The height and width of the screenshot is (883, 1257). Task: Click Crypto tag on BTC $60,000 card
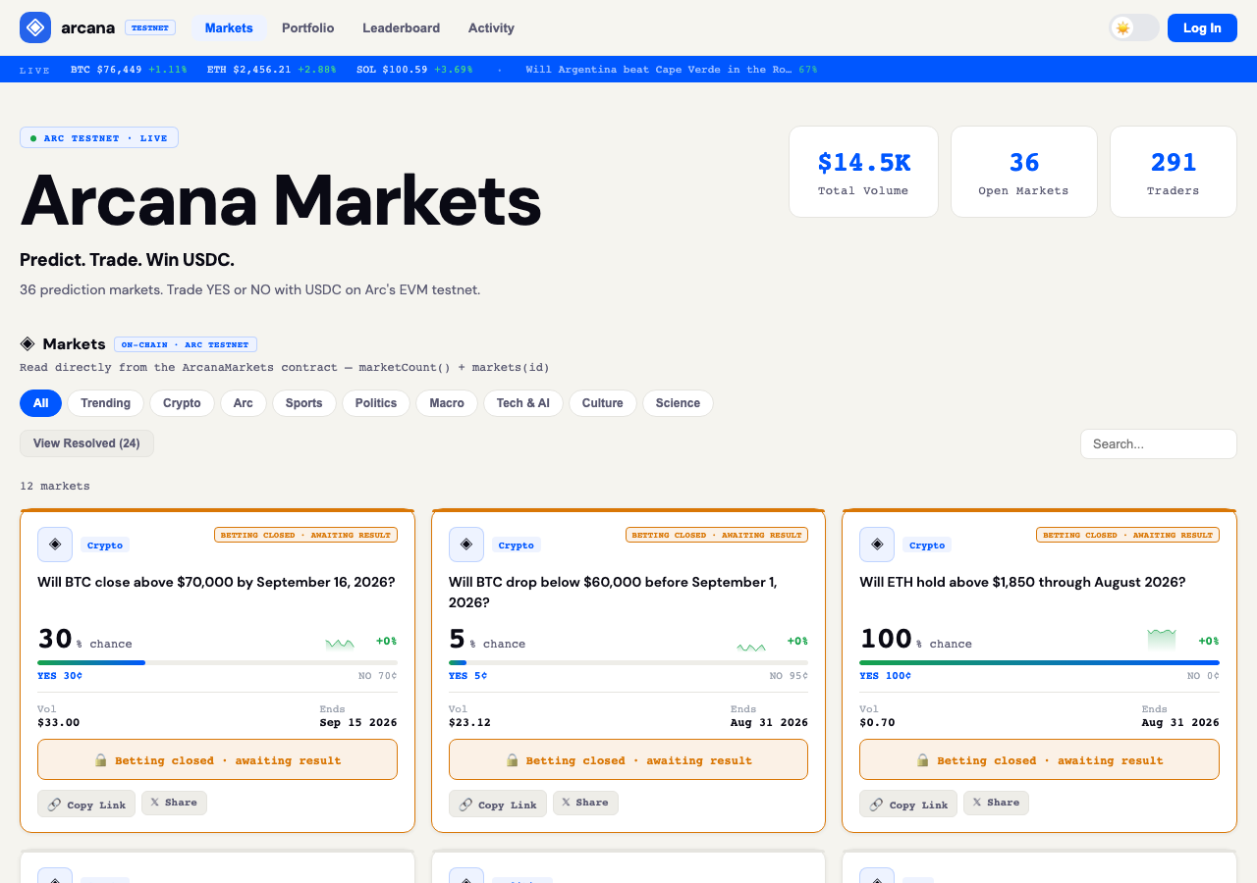click(x=517, y=545)
